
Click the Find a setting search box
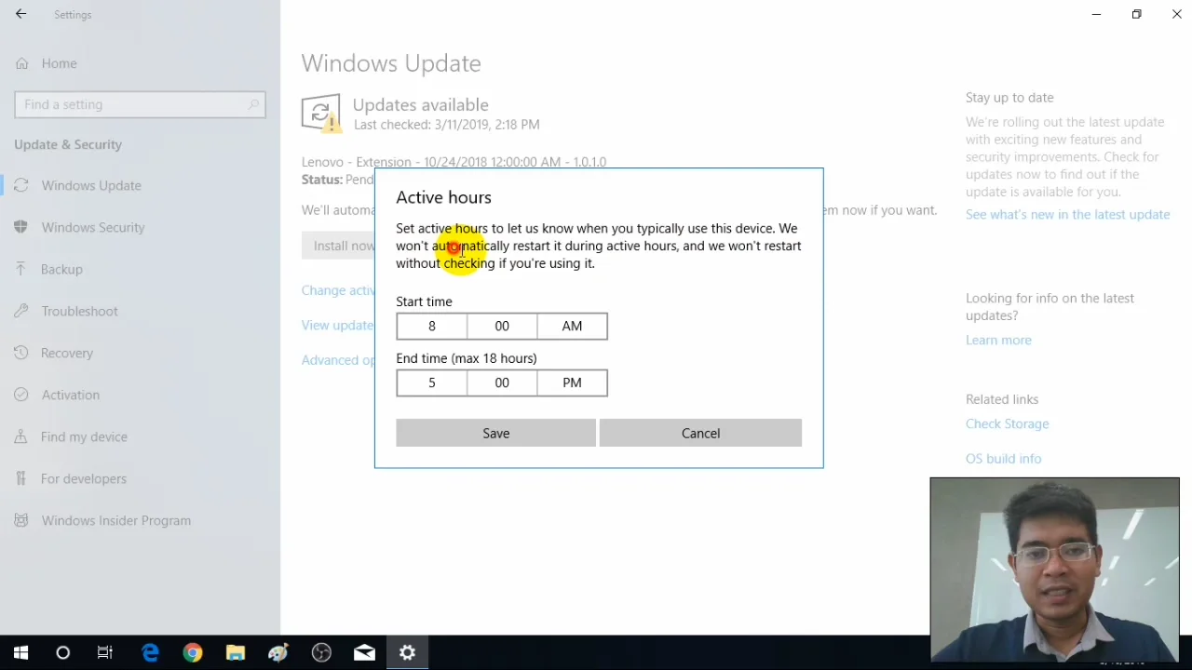140,104
